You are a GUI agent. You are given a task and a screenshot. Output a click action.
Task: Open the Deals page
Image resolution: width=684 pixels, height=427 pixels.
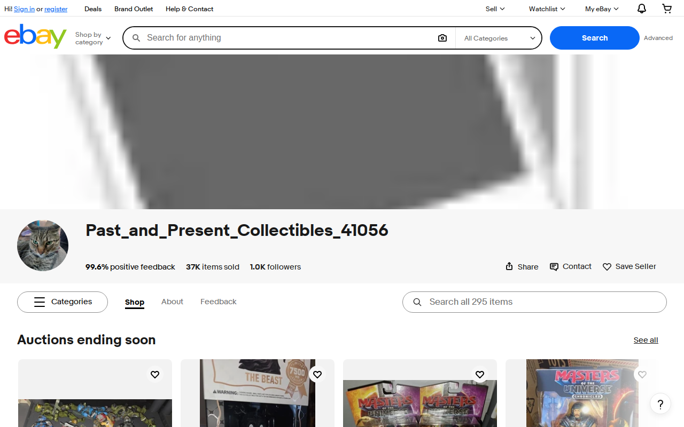93,9
